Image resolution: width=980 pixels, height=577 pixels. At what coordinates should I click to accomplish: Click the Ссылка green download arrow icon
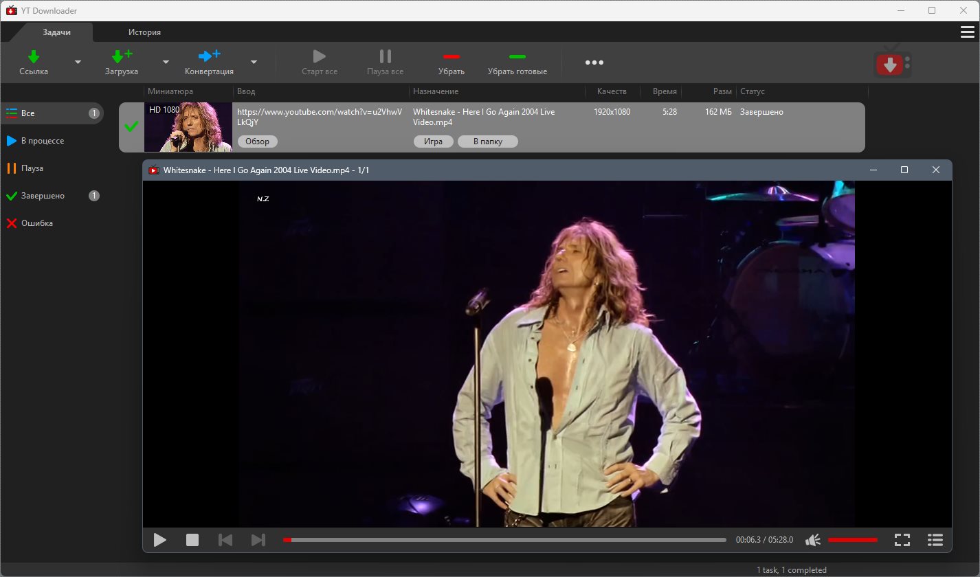(34, 56)
